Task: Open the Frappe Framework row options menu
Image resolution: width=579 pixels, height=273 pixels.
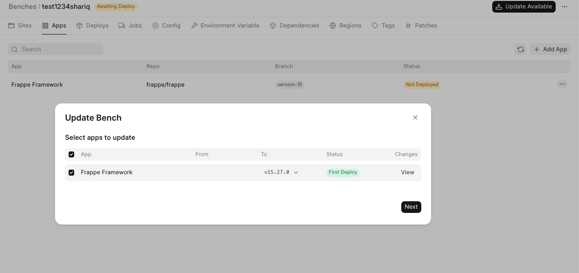Action: click(x=562, y=84)
